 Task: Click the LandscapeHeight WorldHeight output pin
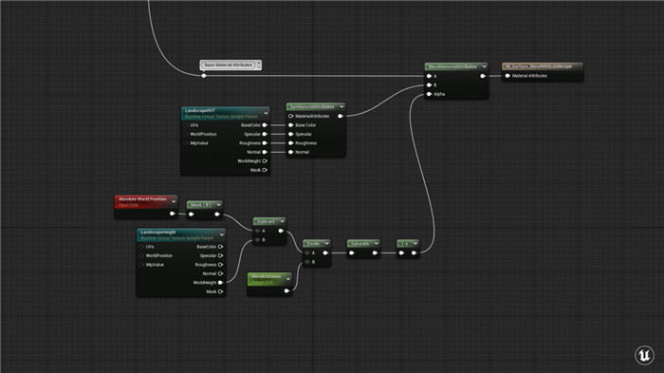(220, 283)
